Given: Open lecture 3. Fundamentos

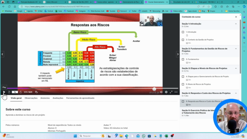Looking at the screenshot, I should [x=192, y=59].
